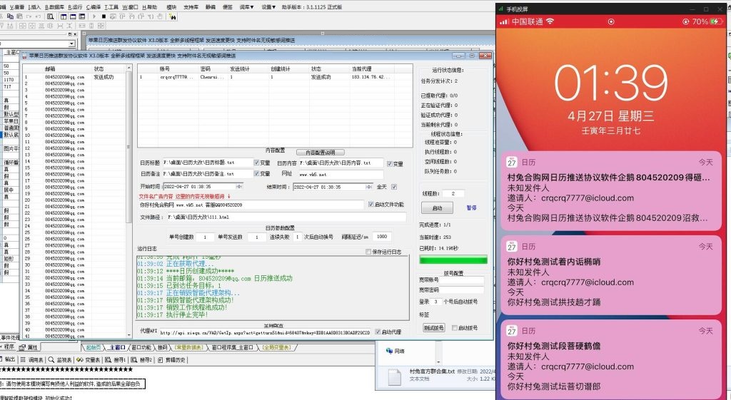
Task: Click the 线程数 input field
Action: [453, 193]
